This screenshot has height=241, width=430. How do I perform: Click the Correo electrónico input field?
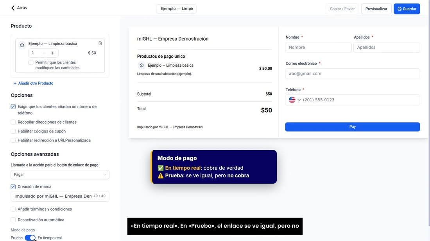352,74
